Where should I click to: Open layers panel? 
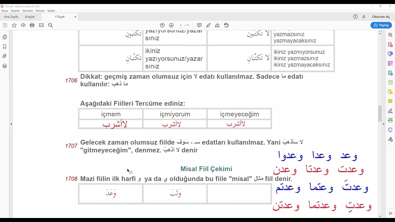coord(5,66)
